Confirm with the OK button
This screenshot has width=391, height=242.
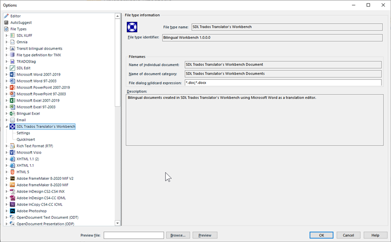321,235
